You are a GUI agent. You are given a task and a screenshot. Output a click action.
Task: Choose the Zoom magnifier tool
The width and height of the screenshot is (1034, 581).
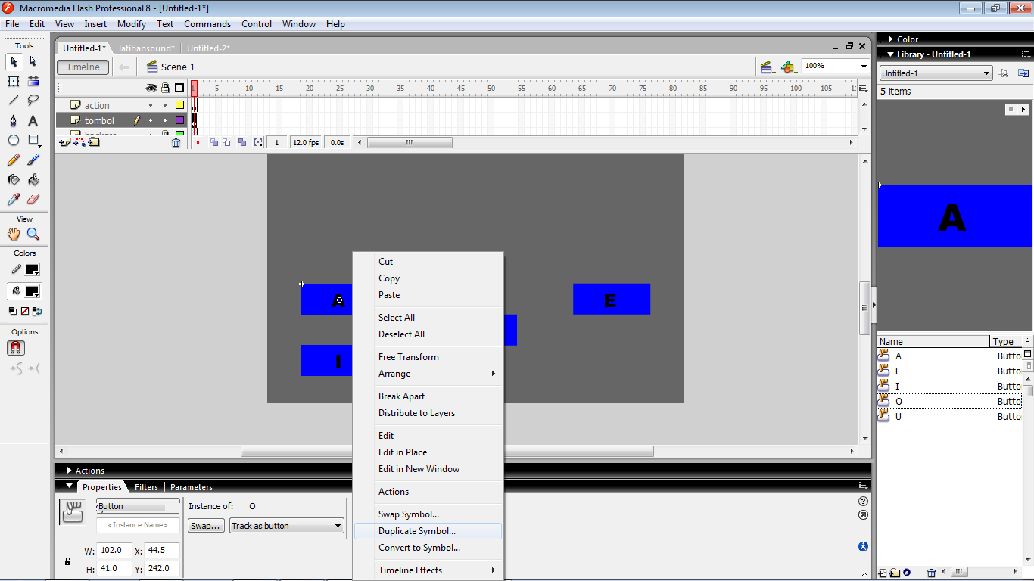pos(33,235)
